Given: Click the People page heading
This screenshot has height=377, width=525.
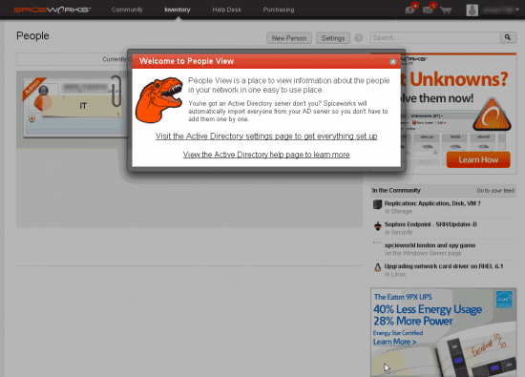Looking at the screenshot, I should tap(32, 36).
